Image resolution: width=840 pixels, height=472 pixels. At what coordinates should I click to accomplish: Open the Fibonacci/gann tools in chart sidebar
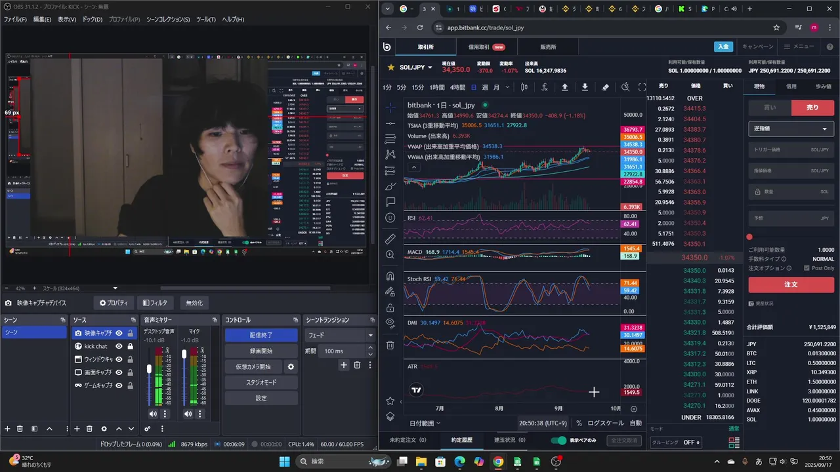pos(390,139)
